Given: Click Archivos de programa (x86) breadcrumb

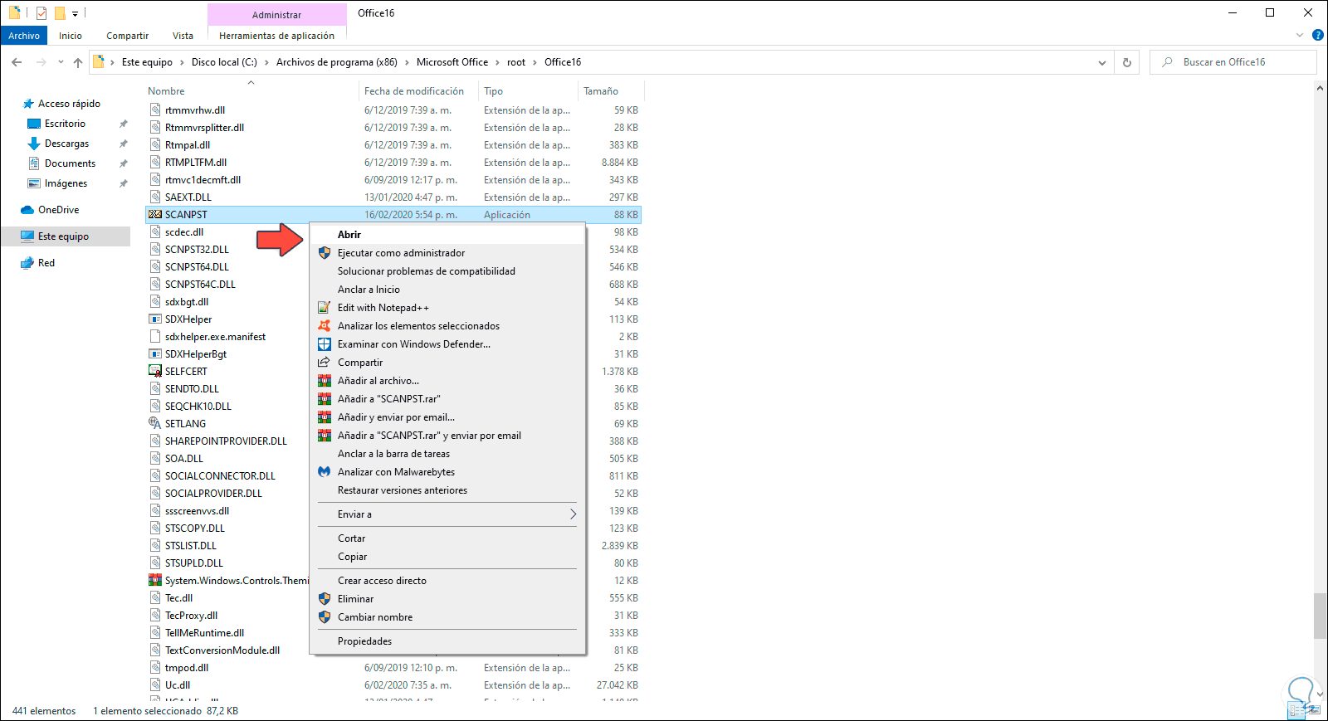Looking at the screenshot, I should coord(336,62).
